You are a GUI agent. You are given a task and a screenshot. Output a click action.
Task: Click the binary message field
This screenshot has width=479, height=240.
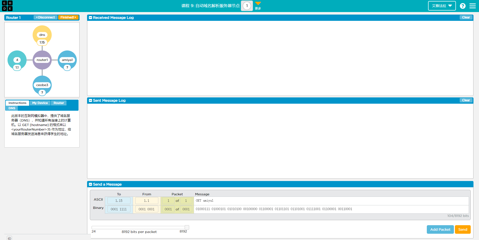point(331,209)
